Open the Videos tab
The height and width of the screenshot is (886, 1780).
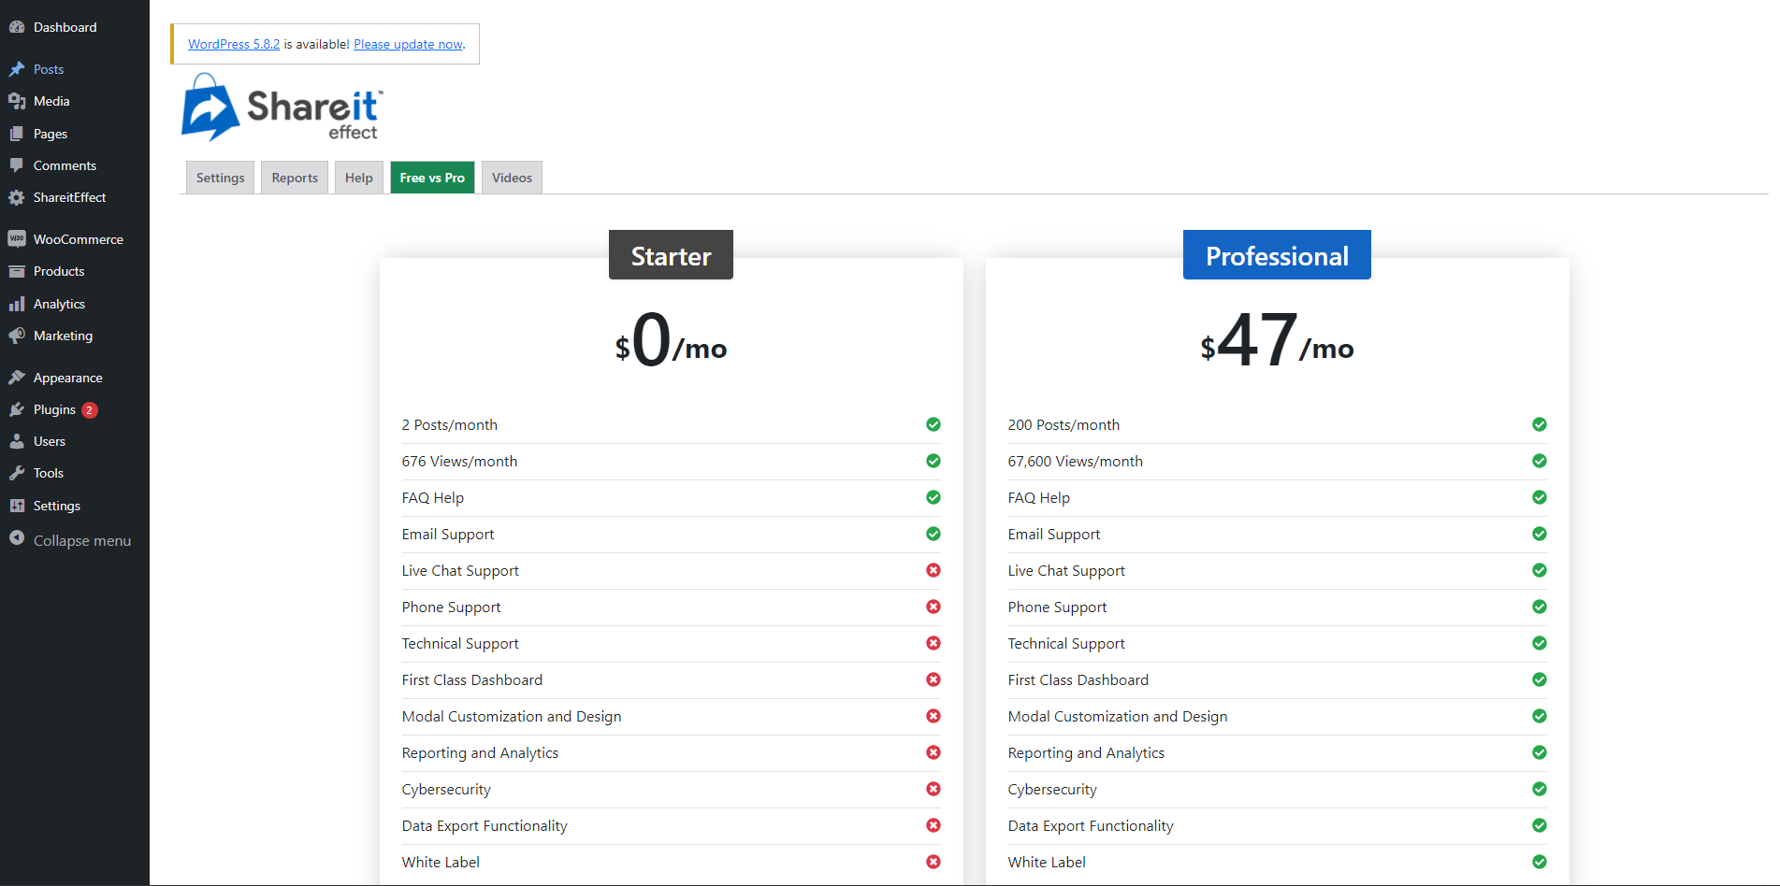tap(512, 178)
